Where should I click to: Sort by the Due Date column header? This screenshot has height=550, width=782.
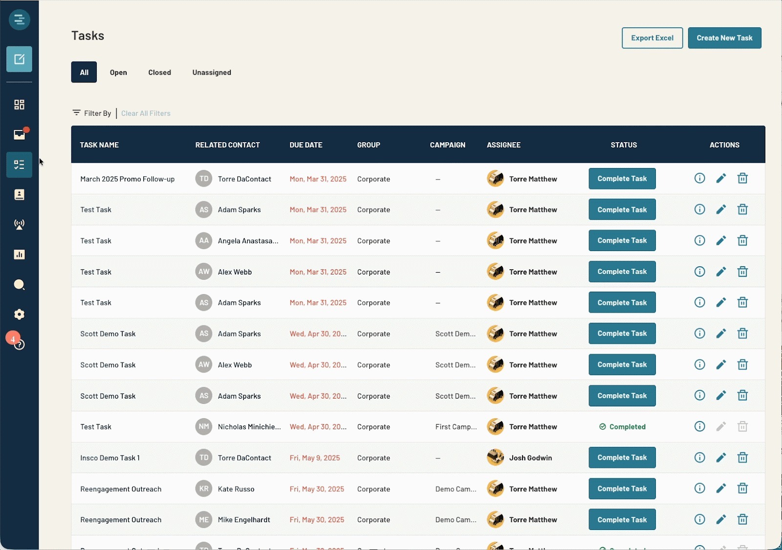(x=306, y=145)
